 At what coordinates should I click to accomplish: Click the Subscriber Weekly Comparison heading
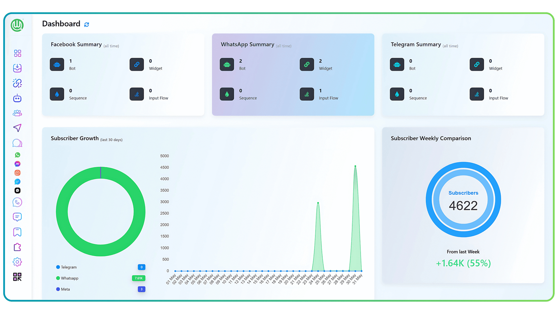click(431, 139)
